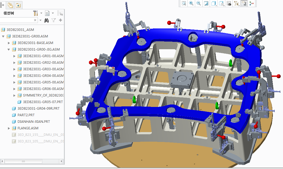Viewport: 283px width, 169px height.
Task: Toggle the Annotation Display eye icon
Action: tap(244, 3)
